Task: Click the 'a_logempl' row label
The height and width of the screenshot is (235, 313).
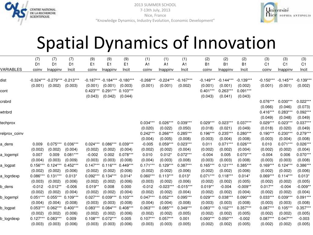Action: 9,155
